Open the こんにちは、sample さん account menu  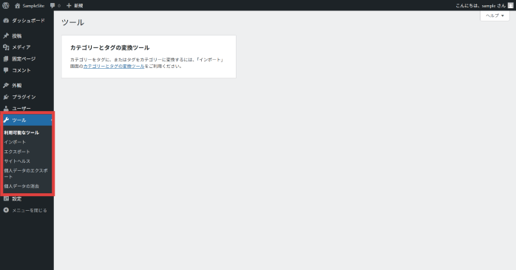click(x=484, y=6)
